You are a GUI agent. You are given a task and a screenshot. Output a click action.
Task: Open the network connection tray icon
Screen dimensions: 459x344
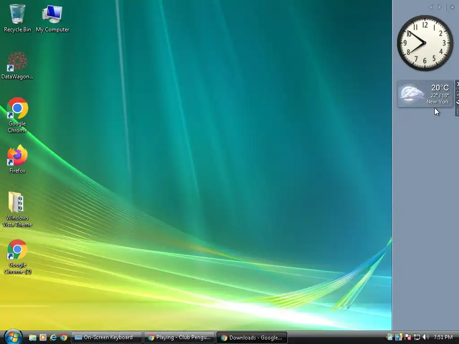click(417, 337)
